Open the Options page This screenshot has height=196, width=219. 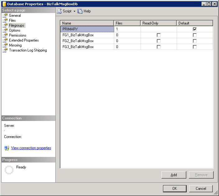pos(15,30)
